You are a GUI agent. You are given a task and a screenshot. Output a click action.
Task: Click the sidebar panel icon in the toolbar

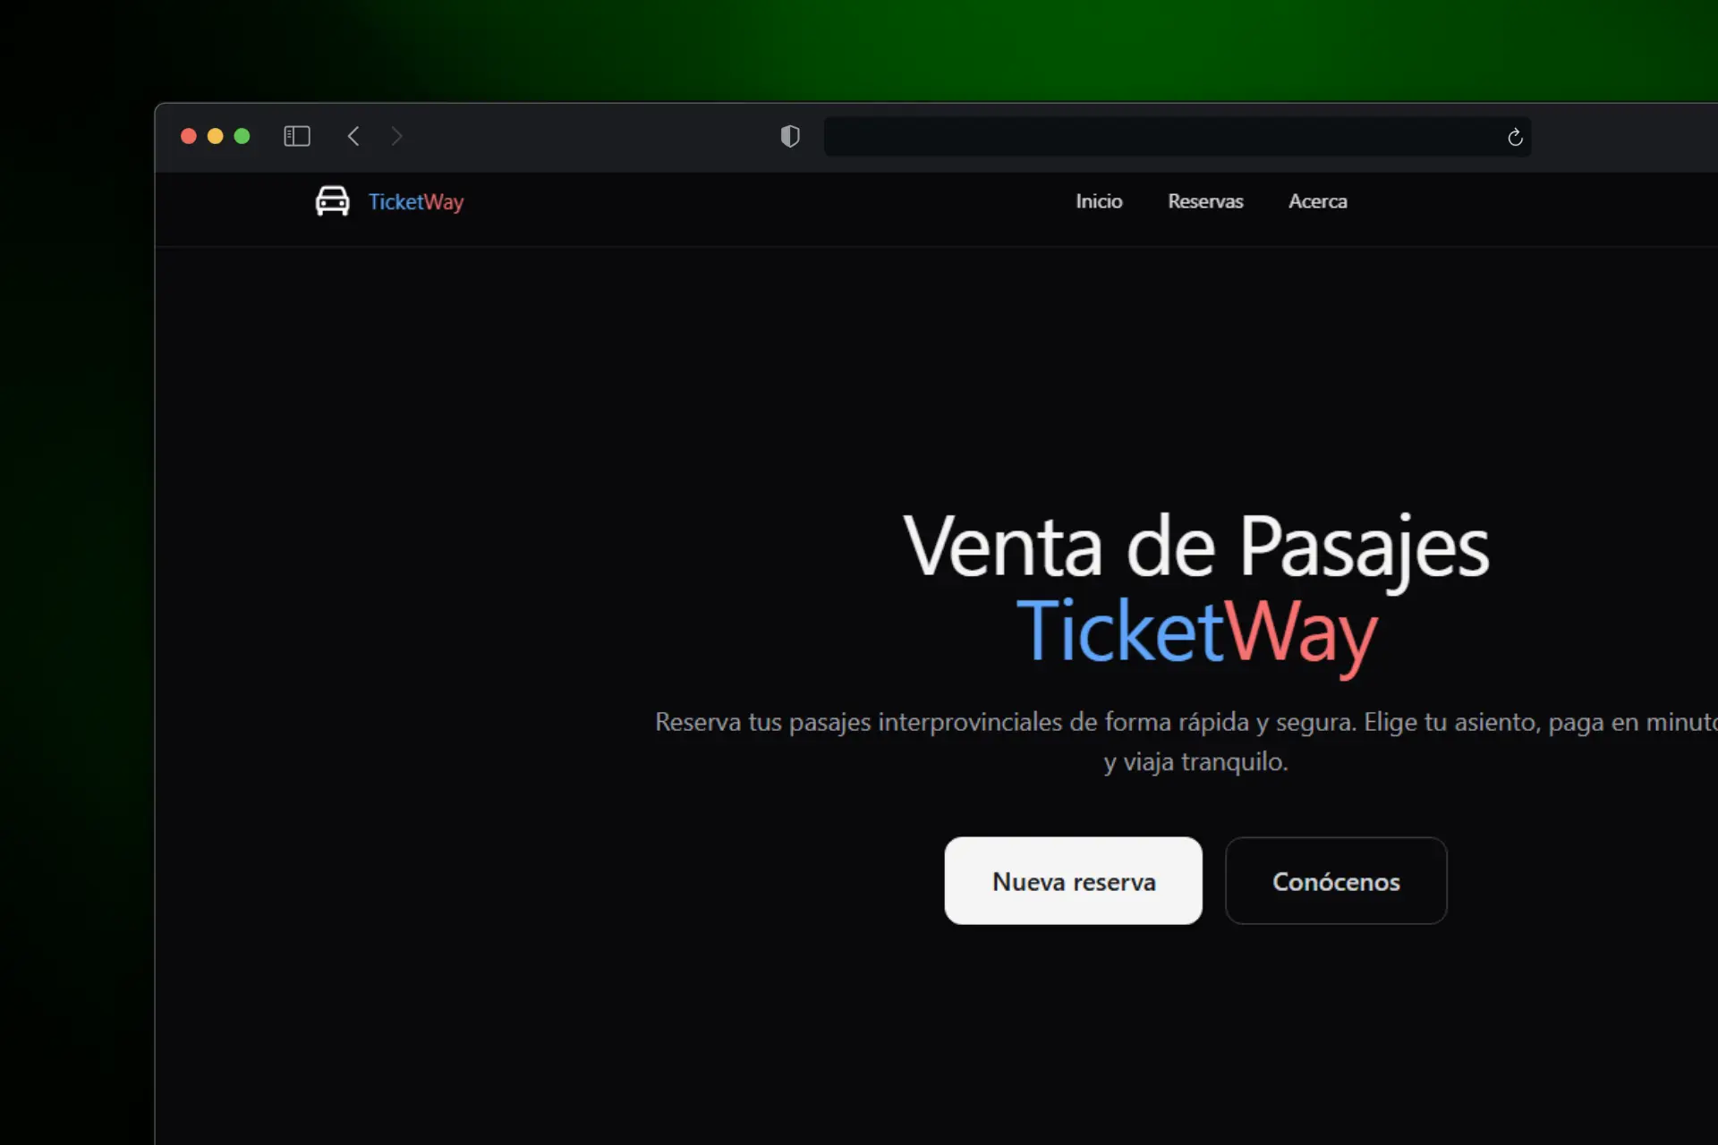click(296, 136)
